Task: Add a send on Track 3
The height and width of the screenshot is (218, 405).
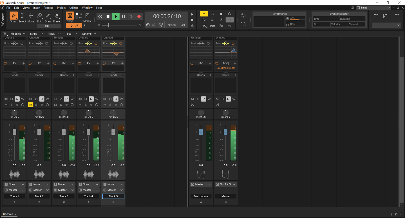Action: coord(73,75)
